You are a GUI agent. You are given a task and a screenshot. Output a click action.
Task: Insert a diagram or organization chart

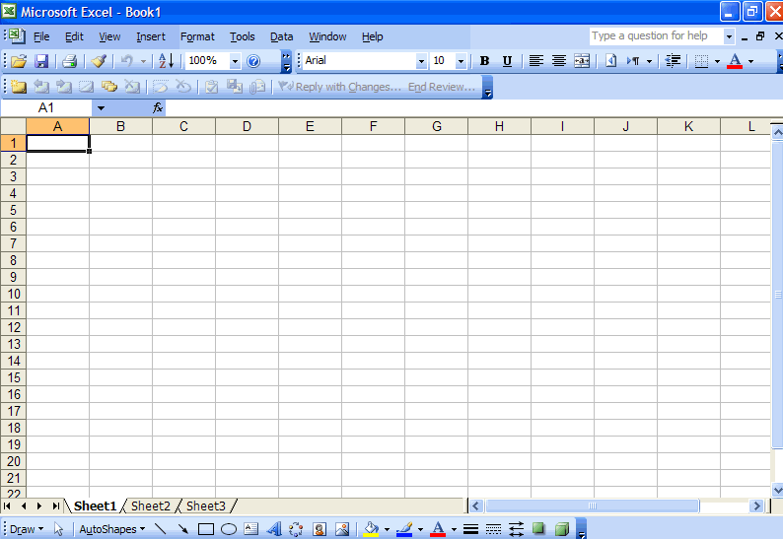point(296,529)
